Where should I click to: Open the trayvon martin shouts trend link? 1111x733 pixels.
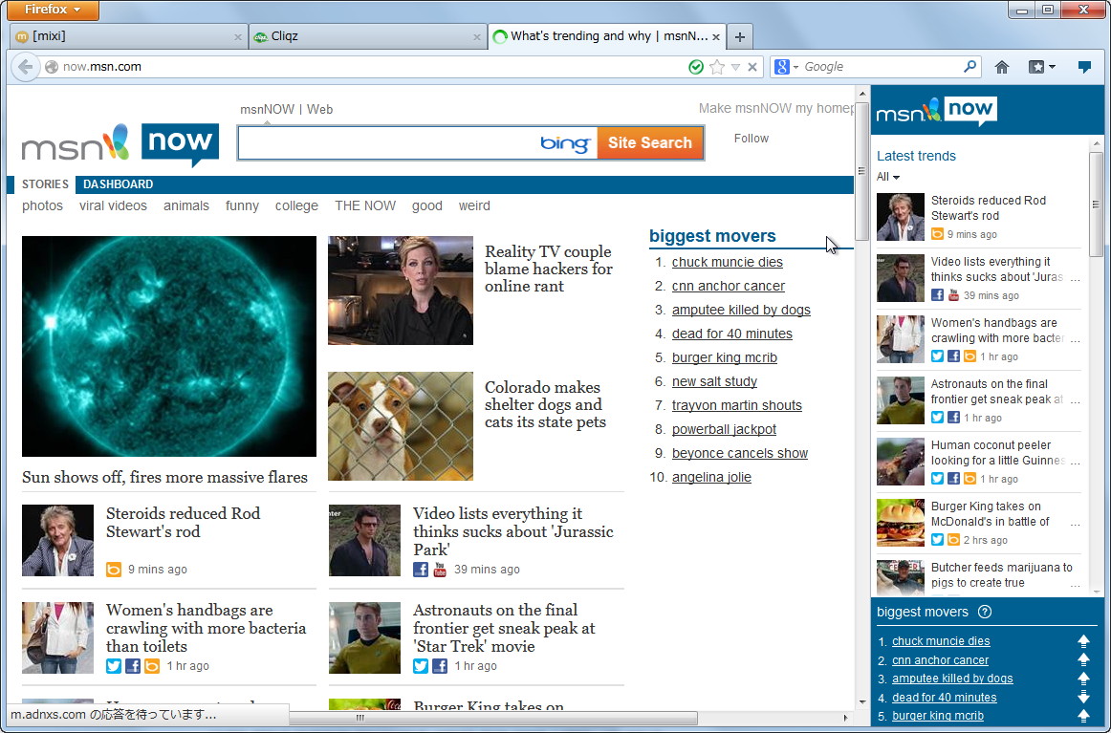(737, 406)
